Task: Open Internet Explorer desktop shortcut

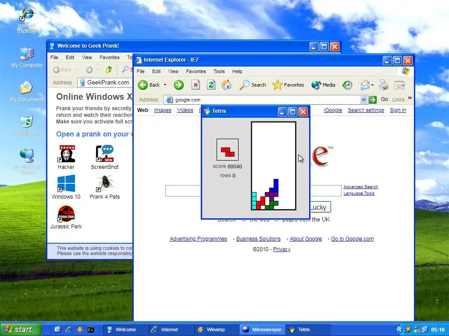Action: 27,21
